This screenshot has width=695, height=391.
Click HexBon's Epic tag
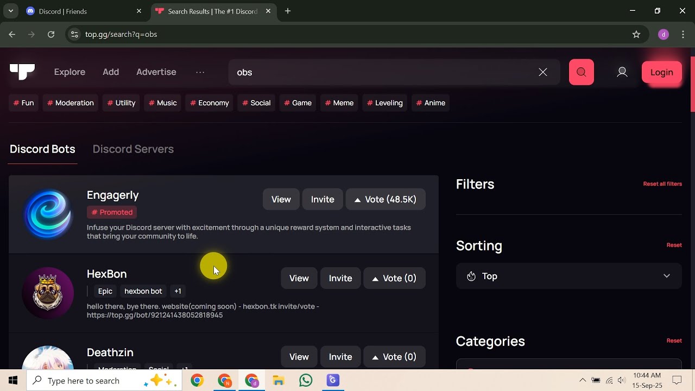(x=105, y=291)
